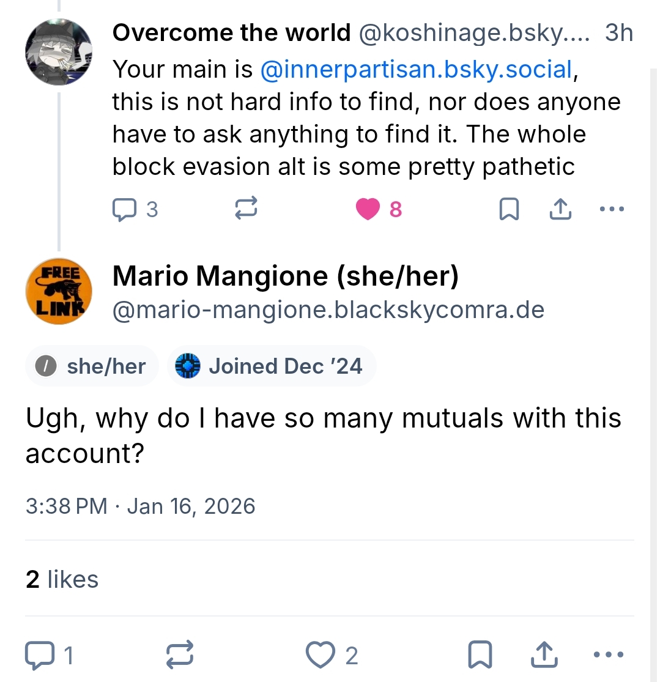This screenshot has width=660, height=682.
Task: Unlike the post with 8 likes
Action: 368,210
